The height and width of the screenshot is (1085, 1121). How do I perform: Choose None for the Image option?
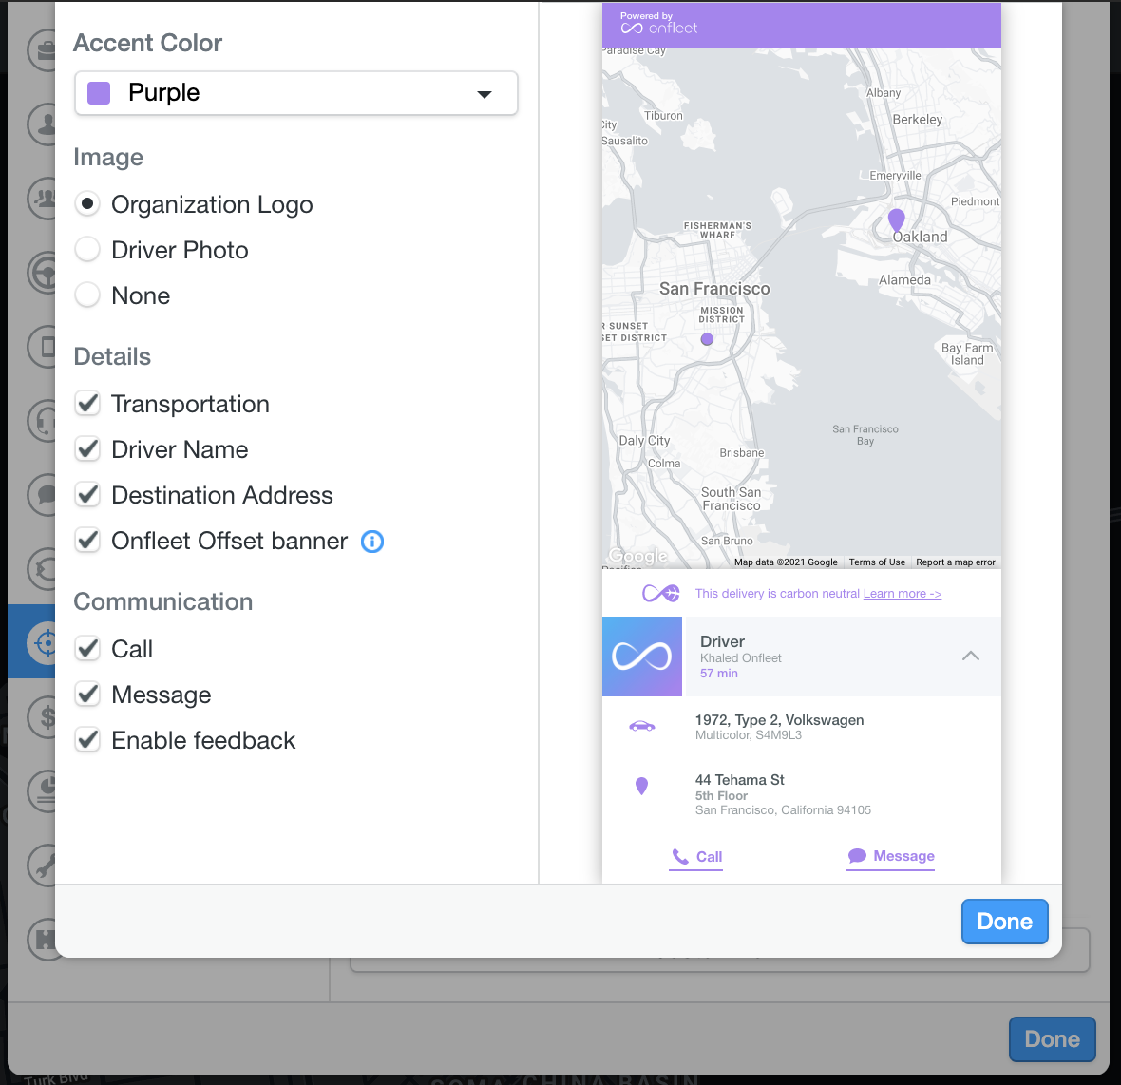[x=87, y=295]
